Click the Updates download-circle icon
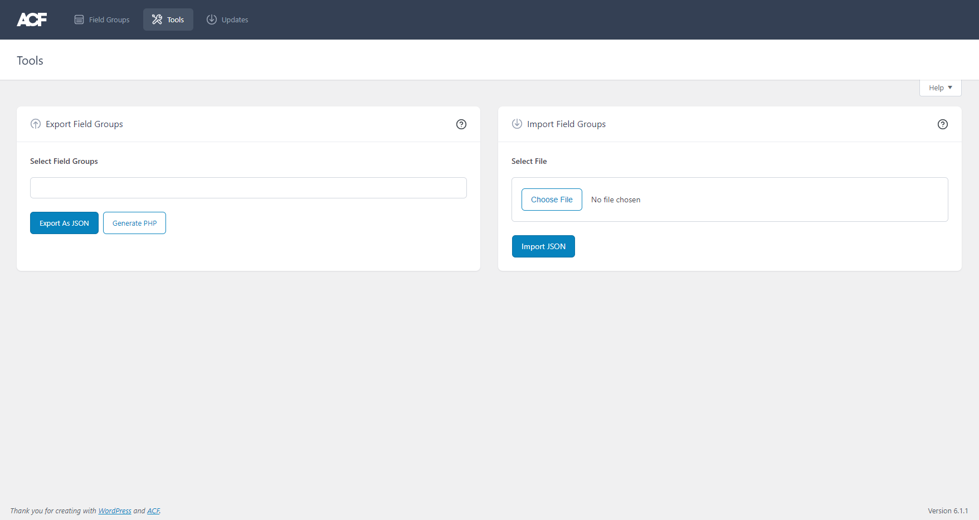The image size is (979, 520). [212, 20]
